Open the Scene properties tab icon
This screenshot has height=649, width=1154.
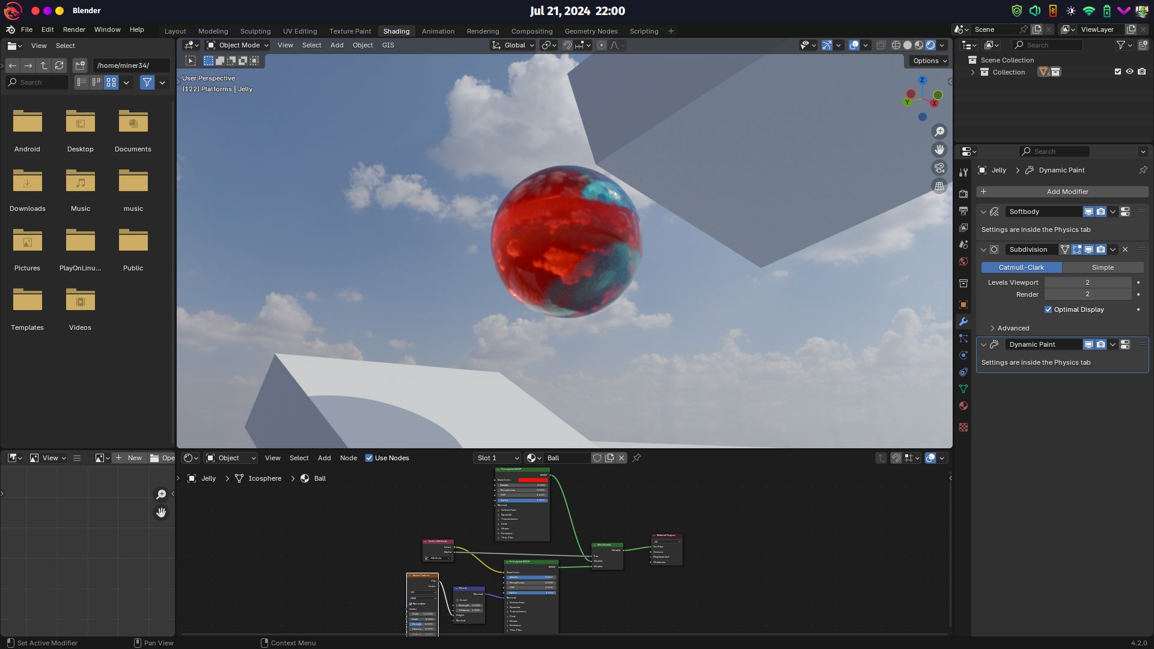[x=963, y=245]
